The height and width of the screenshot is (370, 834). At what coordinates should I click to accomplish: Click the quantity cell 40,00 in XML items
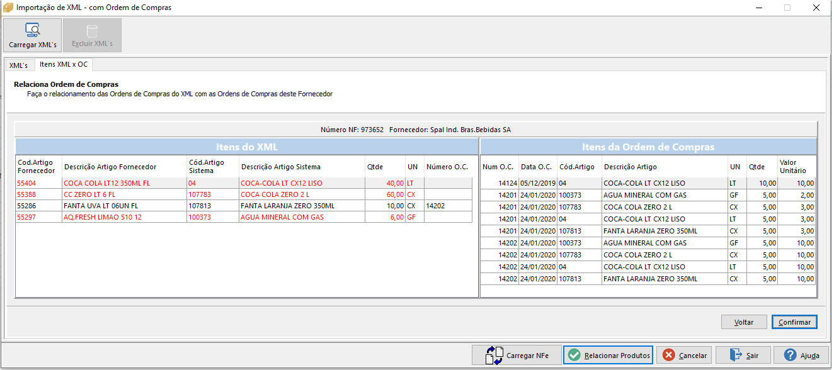coord(385,183)
